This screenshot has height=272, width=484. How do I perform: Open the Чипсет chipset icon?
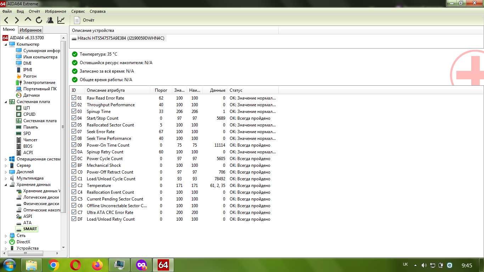[19, 140]
